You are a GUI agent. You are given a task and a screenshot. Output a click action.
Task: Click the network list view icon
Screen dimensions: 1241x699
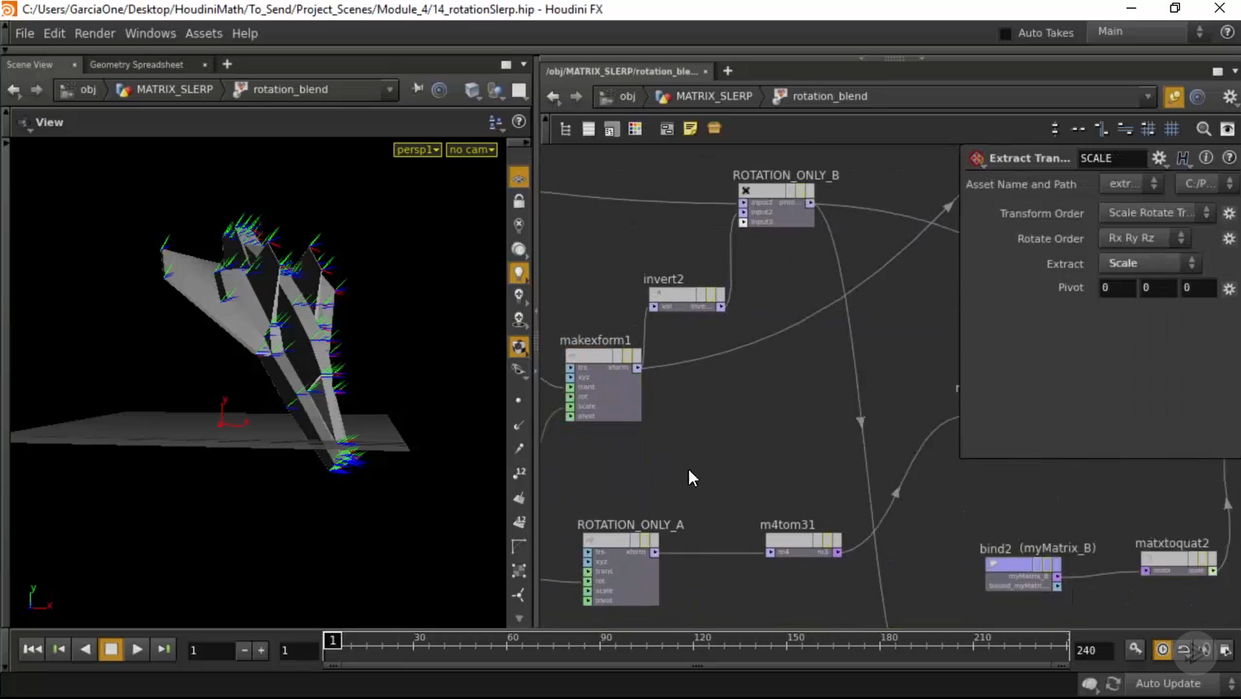(x=588, y=129)
